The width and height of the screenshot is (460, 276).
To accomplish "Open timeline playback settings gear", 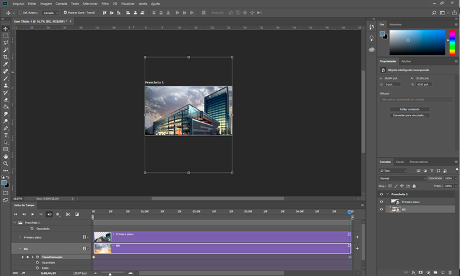I will pos(58,214).
